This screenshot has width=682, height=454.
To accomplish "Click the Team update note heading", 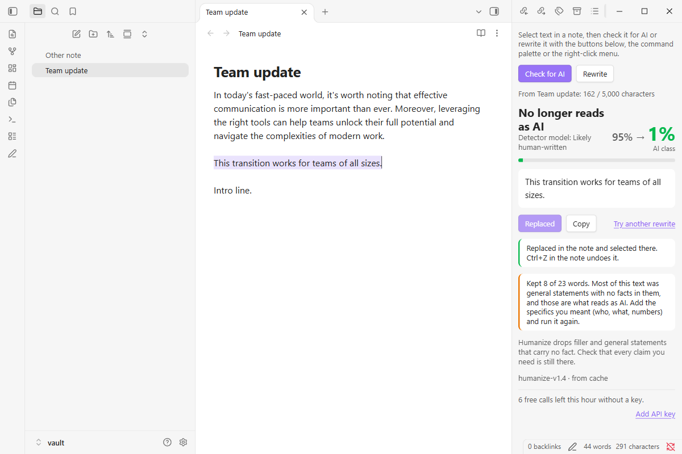I will (257, 72).
